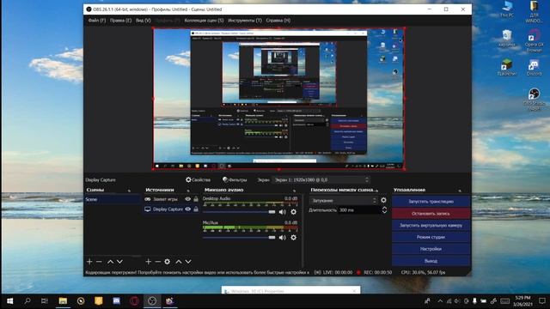
Task: Toggle visibility of Захват игры source
Action: [188, 199]
